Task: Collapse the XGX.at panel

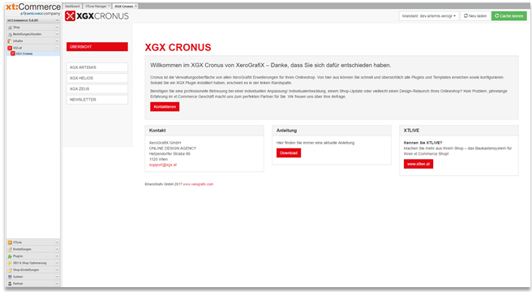Action: [57, 48]
